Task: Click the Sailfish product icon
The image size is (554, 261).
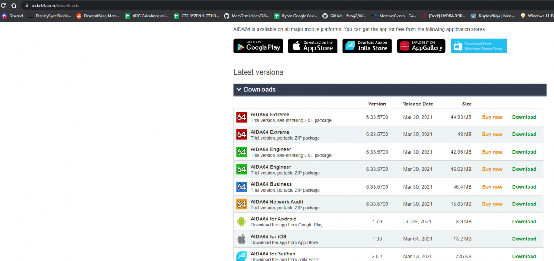Action: point(242,256)
